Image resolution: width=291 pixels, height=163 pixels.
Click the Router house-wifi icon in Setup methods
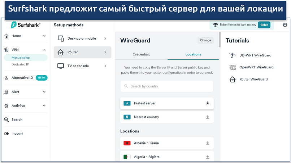point(61,53)
